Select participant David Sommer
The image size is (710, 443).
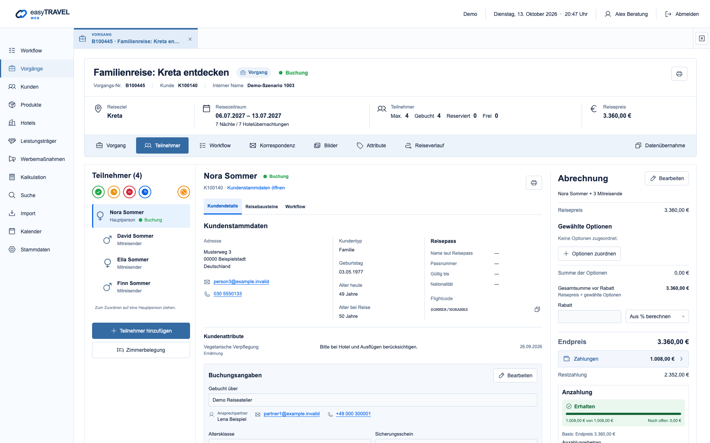[141, 240]
